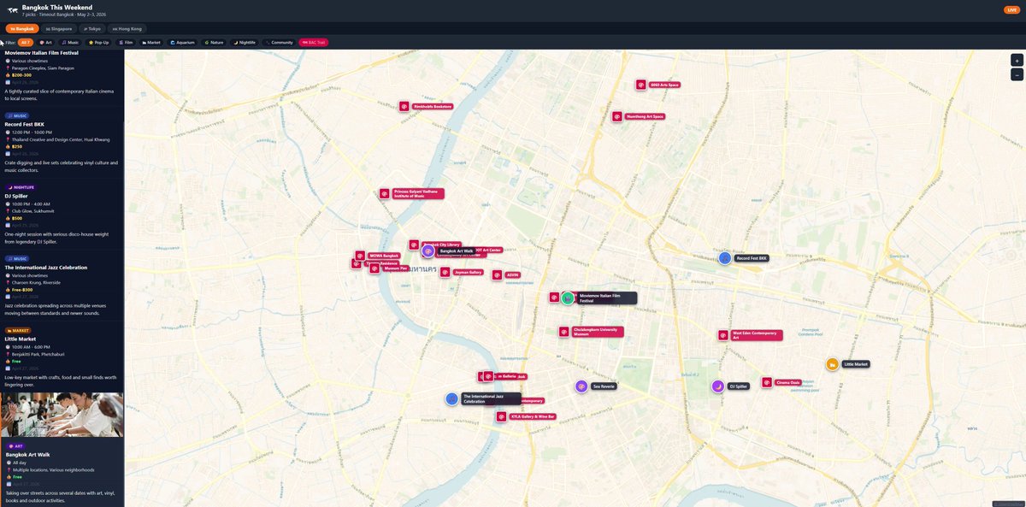The height and width of the screenshot is (507, 1026).
Task: Switch to the Tokyo city tab
Action: point(92,28)
